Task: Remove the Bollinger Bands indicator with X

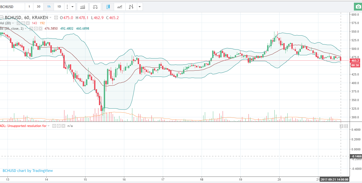Action: point(40,29)
